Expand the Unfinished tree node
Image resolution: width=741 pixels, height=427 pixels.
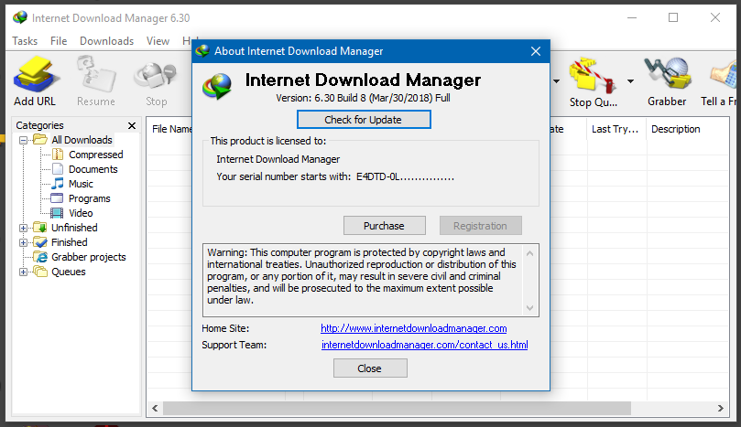point(23,228)
